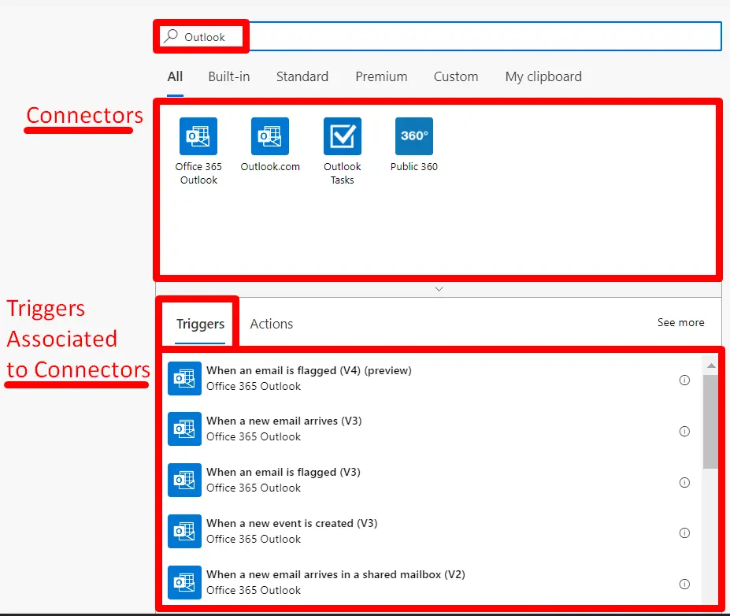
Task: Click icon of 'When an email is flagged (V3)' trigger
Action: (184, 480)
